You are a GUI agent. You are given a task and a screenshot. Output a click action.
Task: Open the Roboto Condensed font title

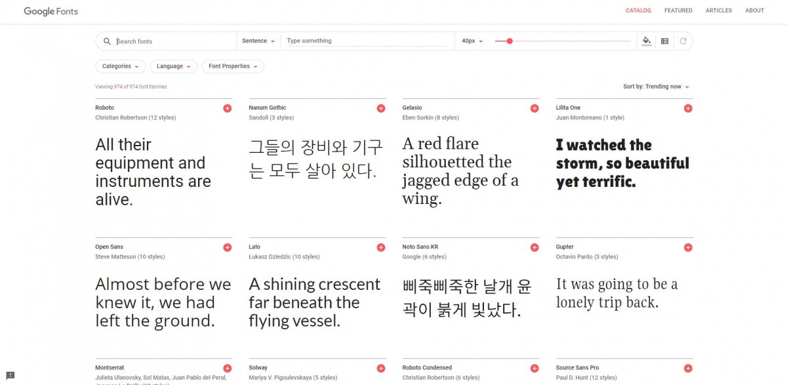tap(427, 368)
